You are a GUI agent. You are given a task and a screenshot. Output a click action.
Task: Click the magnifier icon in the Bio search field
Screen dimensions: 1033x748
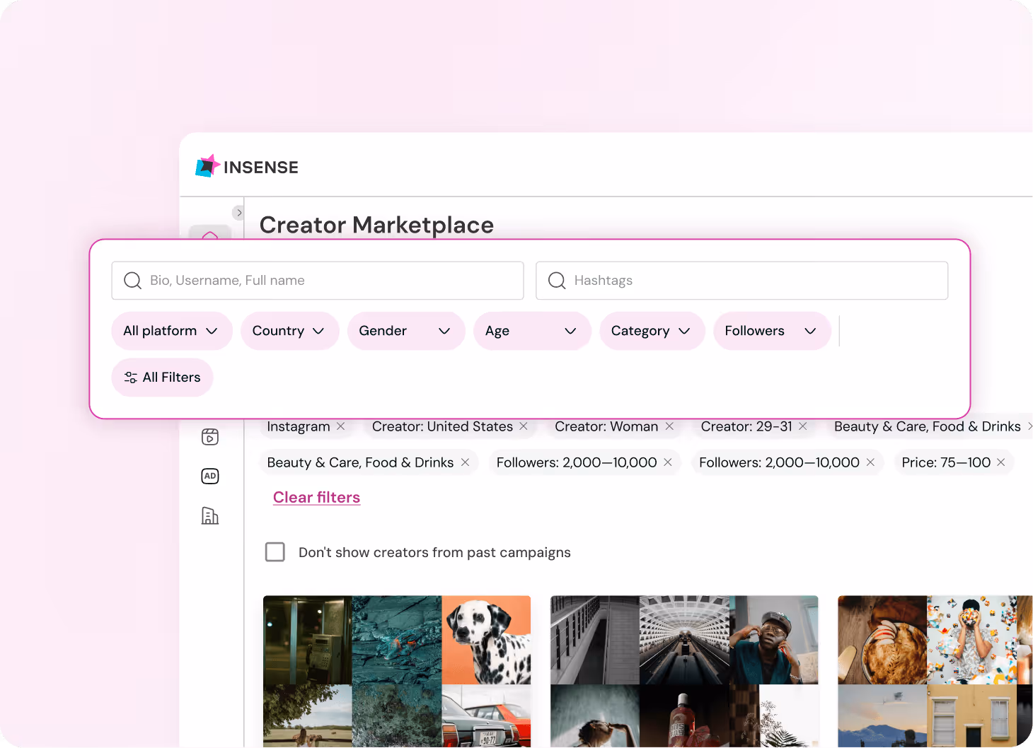pyautogui.click(x=132, y=281)
